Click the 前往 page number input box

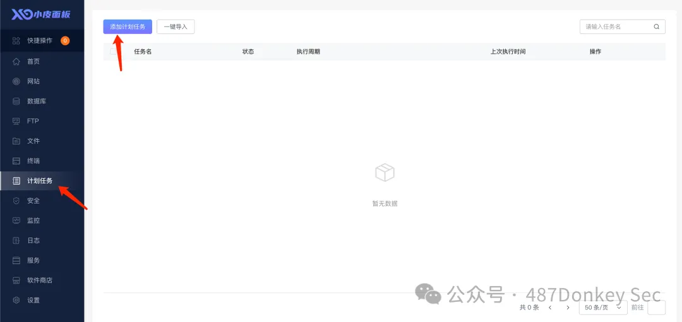pyautogui.click(x=657, y=308)
